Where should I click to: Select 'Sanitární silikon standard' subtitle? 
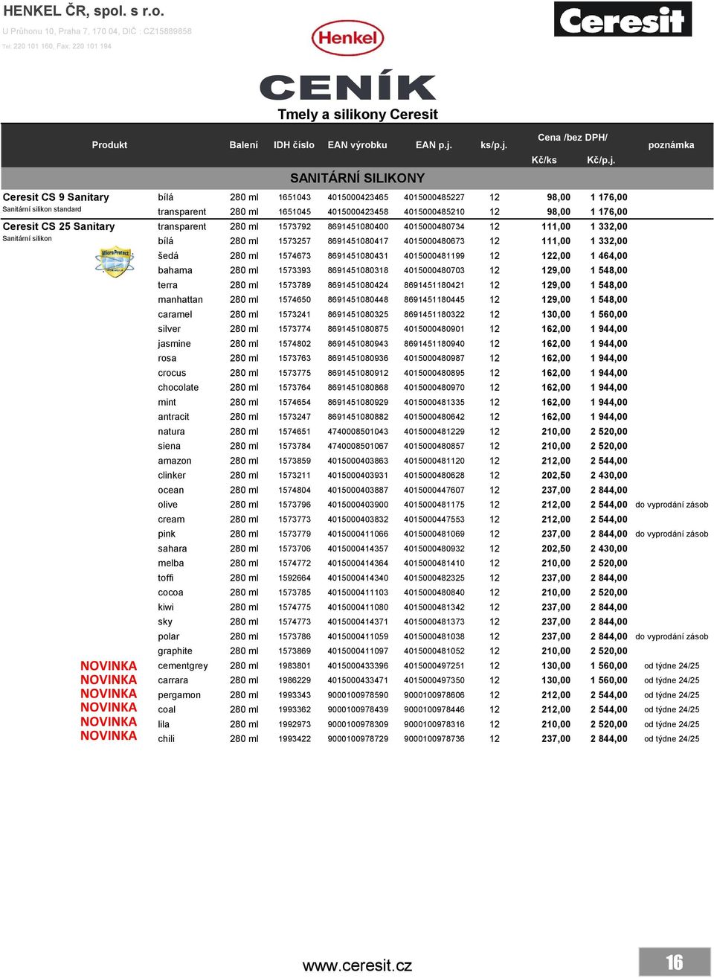tap(42, 209)
